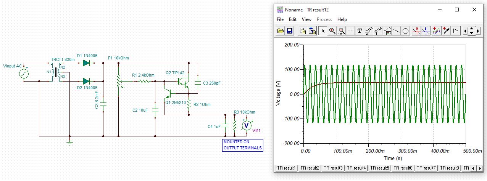Screen dimensions: 487x181
Task: Click the right arrow in toolbar
Action: pyautogui.click(x=477, y=31)
